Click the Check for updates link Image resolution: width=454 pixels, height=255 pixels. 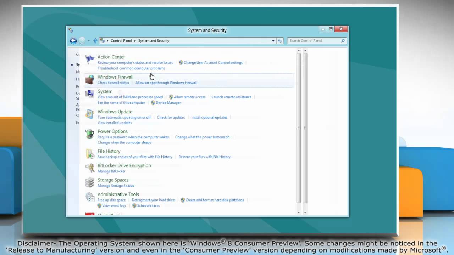click(x=171, y=117)
